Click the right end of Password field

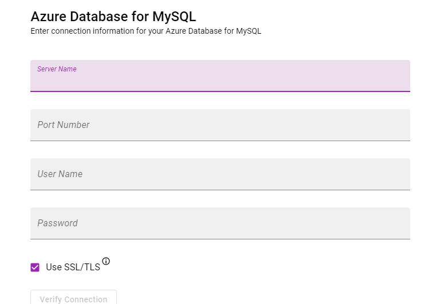coord(399,223)
